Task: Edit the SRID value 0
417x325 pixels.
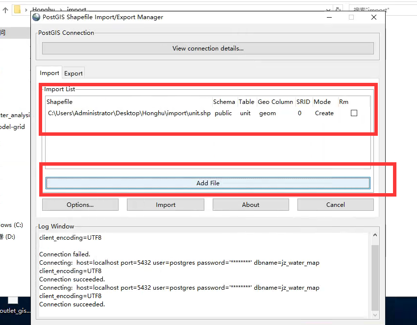Action: pyautogui.click(x=299, y=113)
